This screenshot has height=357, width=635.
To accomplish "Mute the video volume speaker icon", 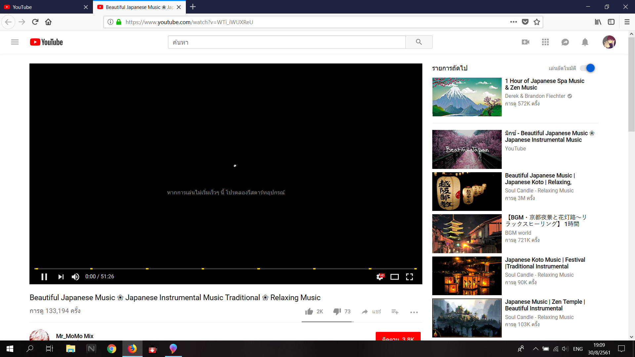I will click(75, 277).
